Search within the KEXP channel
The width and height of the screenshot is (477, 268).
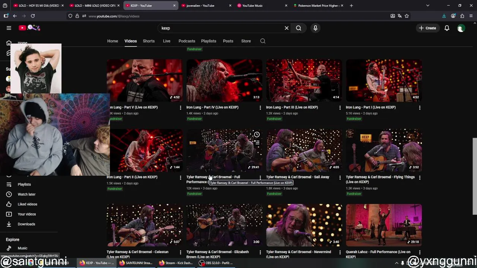[x=263, y=41]
